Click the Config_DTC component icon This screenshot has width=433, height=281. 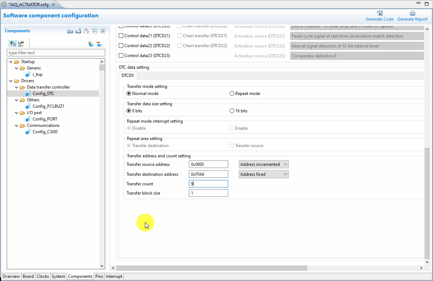(28, 94)
